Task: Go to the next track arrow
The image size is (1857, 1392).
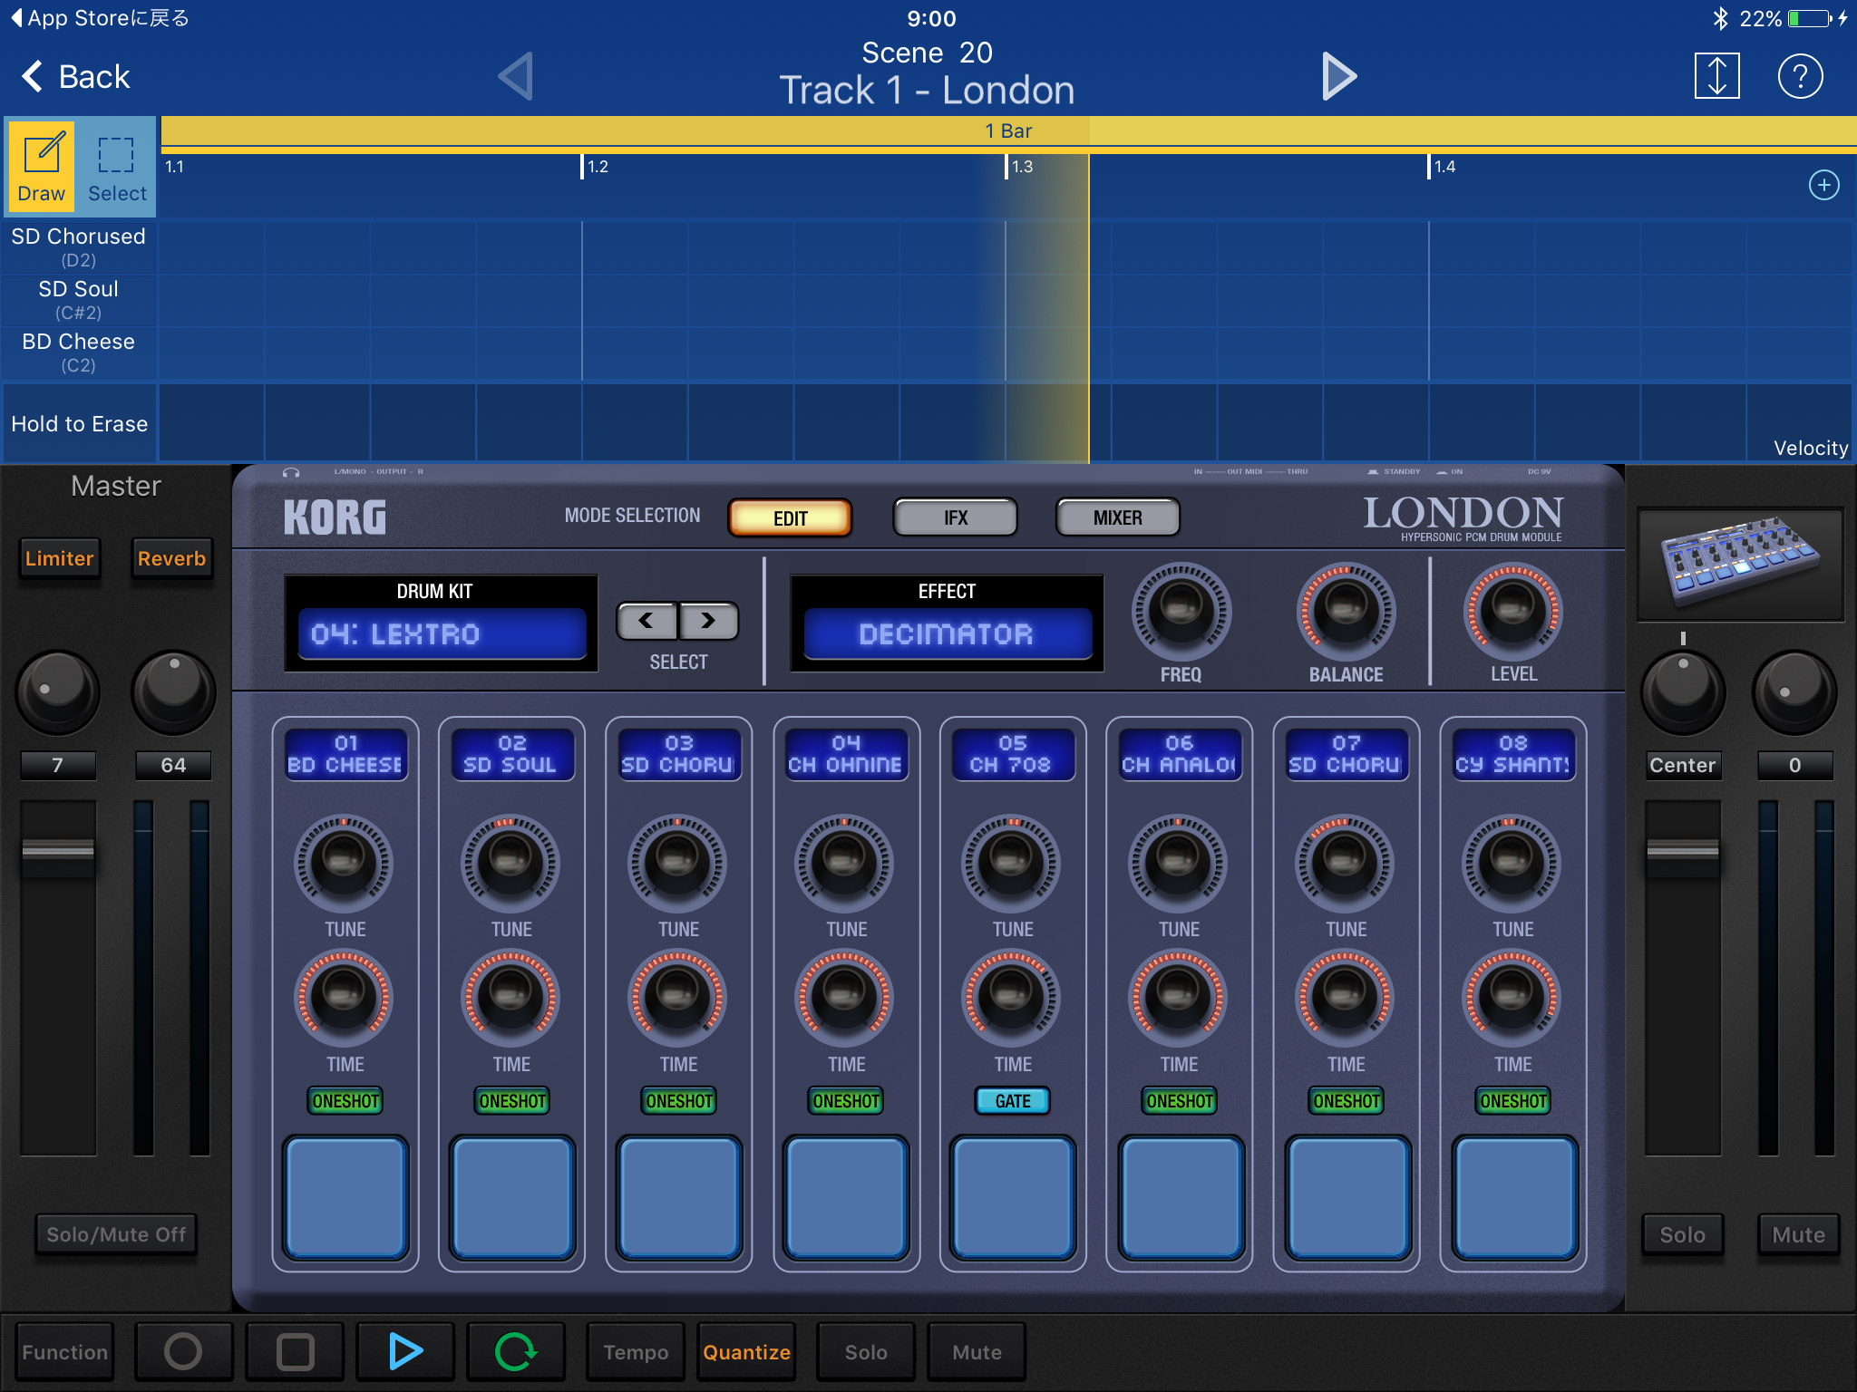Action: click(x=1338, y=76)
